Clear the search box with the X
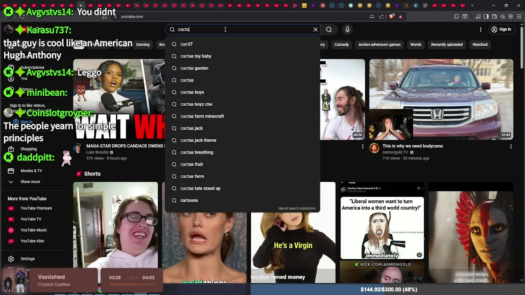 coord(315,29)
